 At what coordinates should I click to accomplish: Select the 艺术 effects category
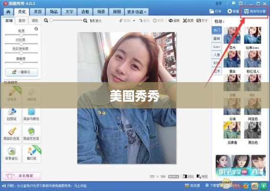point(216,71)
